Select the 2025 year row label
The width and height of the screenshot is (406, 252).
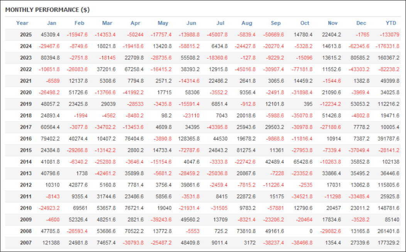(26, 35)
